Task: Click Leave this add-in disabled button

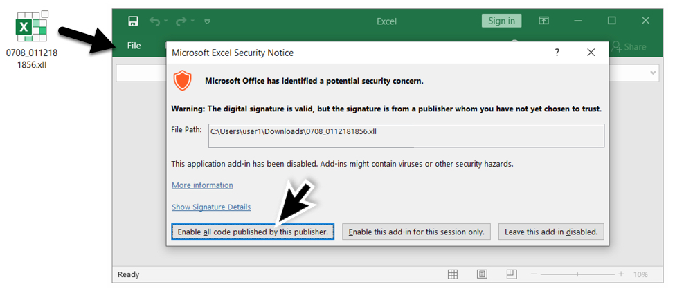Action: pyautogui.click(x=551, y=232)
